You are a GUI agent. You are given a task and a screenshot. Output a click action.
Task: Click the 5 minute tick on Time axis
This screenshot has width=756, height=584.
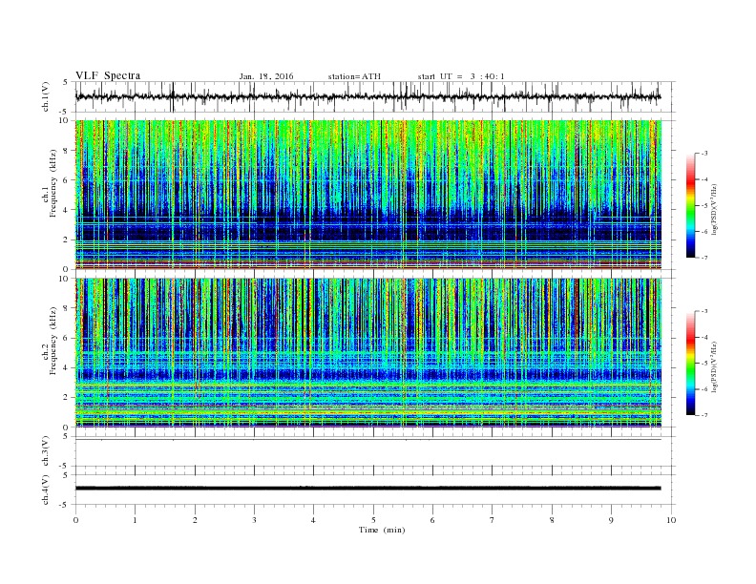pyautogui.click(x=373, y=520)
